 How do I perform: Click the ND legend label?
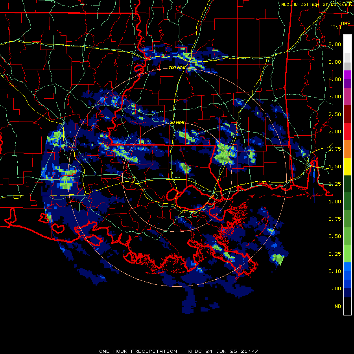pyautogui.click(x=338, y=306)
